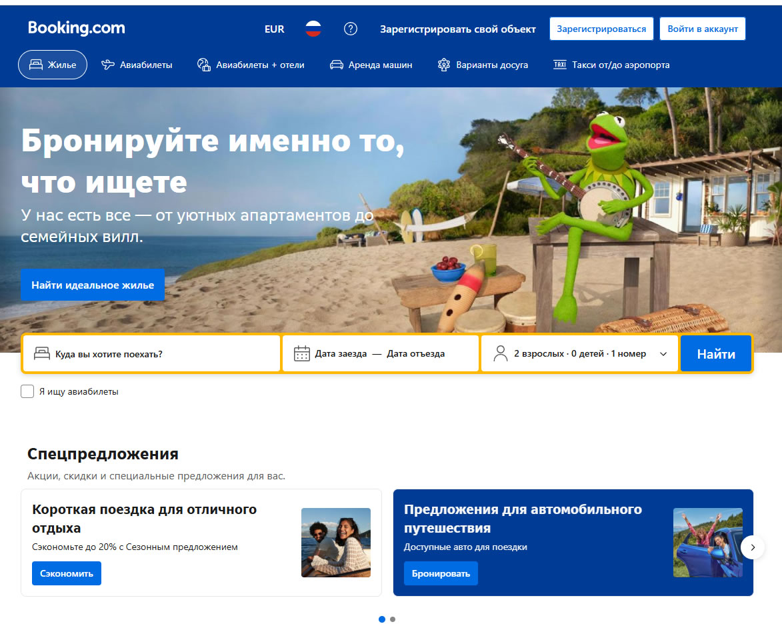Click the Booking.com logo
Screen dimensions: 782x628
(76, 28)
